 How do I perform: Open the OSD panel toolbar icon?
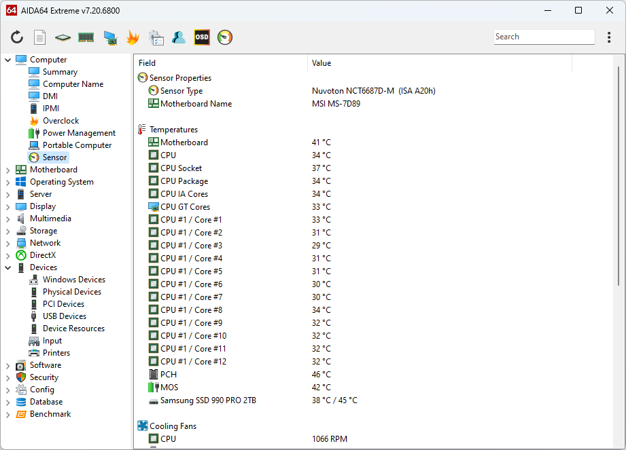pos(202,37)
